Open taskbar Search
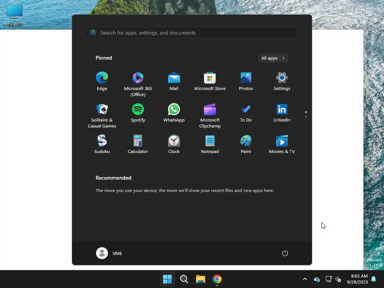The image size is (384, 288). [x=184, y=279]
